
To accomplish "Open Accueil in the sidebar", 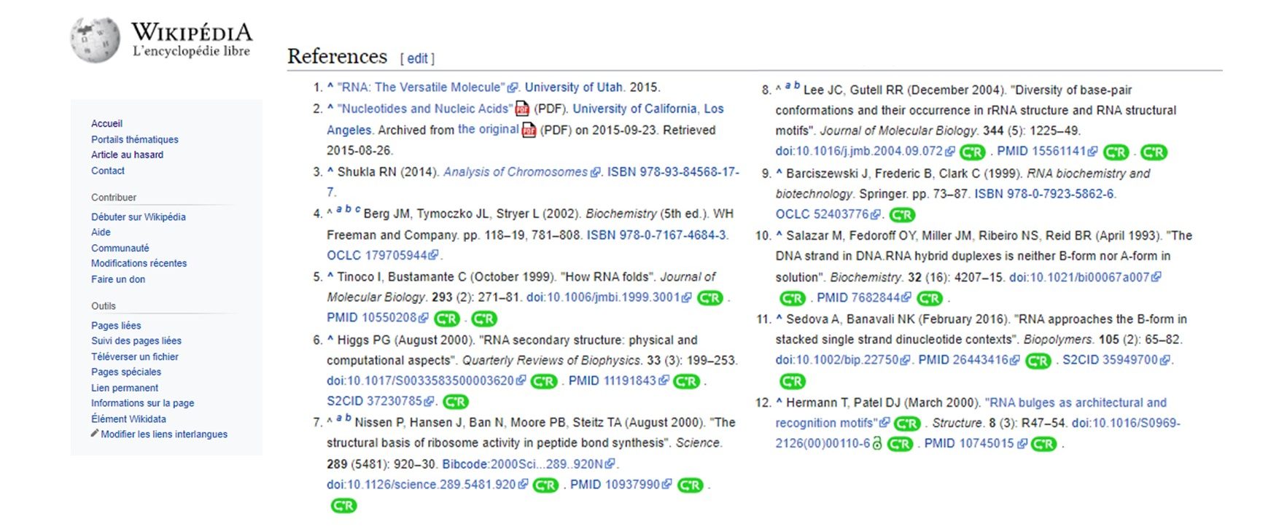I will (106, 124).
